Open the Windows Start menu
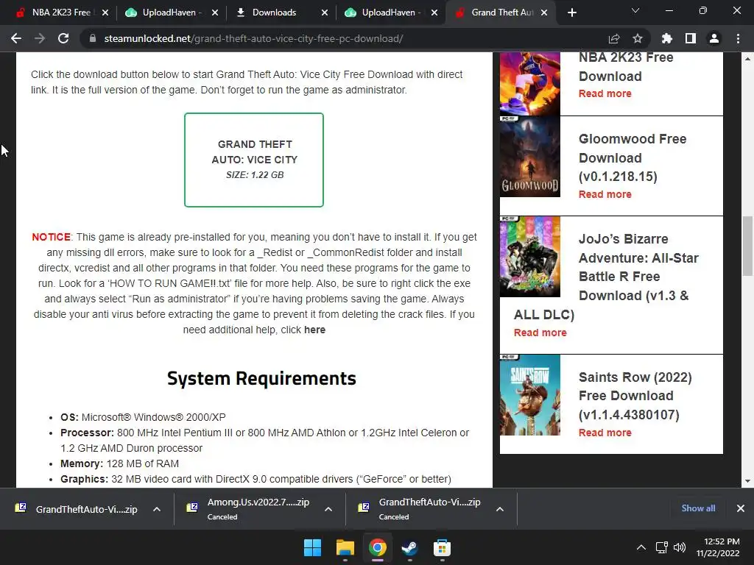754x565 pixels. click(x=312, y=547)
